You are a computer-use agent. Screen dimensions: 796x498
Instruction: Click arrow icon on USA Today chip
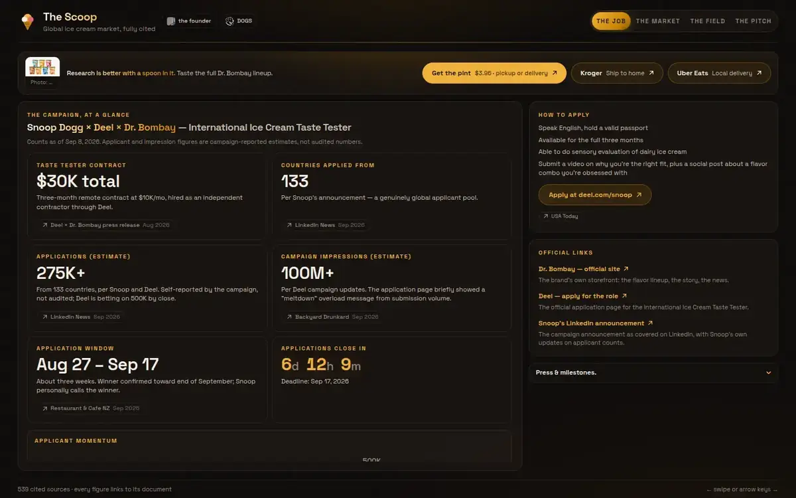pyautogui.click(x=545, y=216)
